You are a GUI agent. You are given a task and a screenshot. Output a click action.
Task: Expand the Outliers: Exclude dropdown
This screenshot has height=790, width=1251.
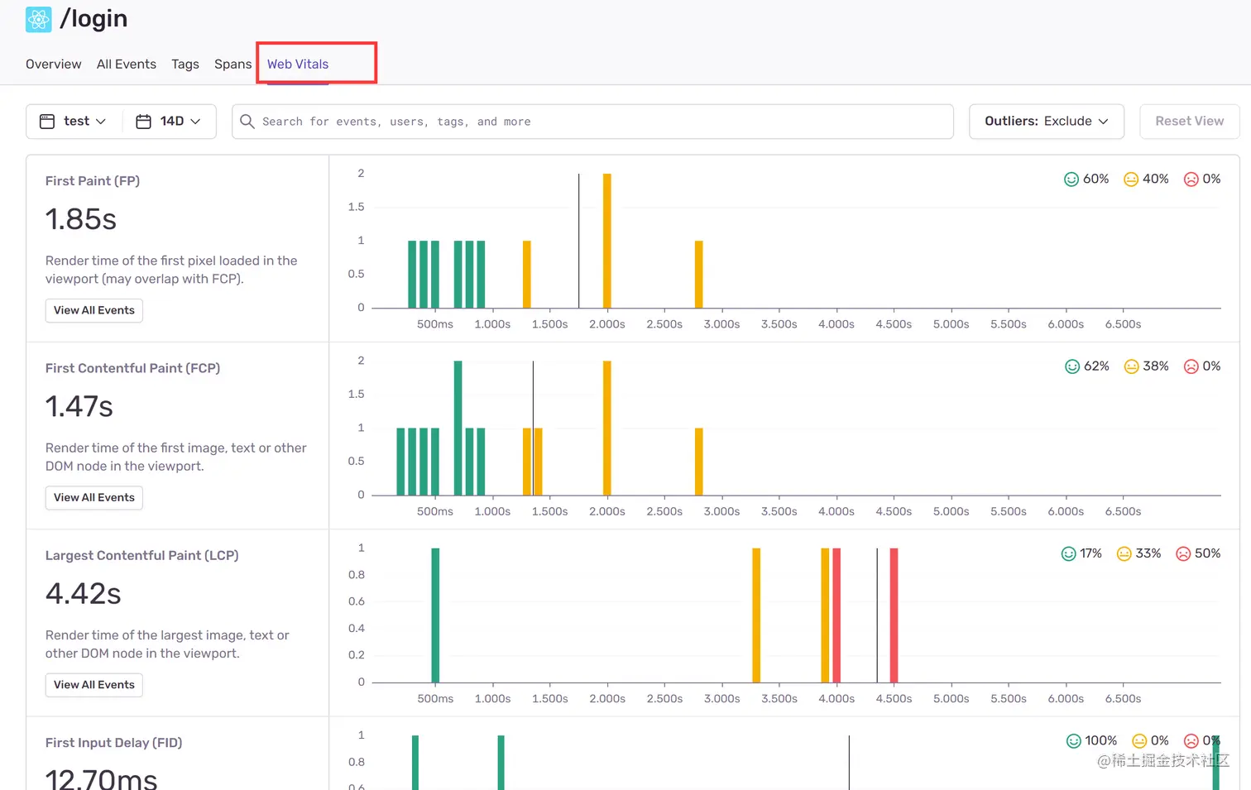click(x=1046, y=121)
